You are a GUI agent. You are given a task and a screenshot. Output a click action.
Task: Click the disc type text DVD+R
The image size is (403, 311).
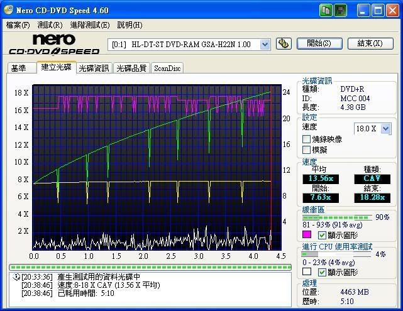352,89
